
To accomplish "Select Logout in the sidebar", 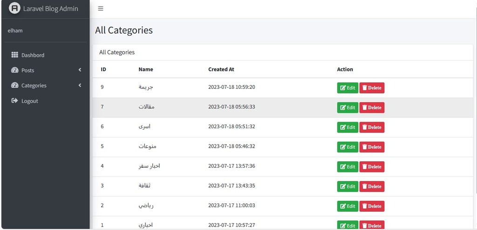I will pos(46,101).
